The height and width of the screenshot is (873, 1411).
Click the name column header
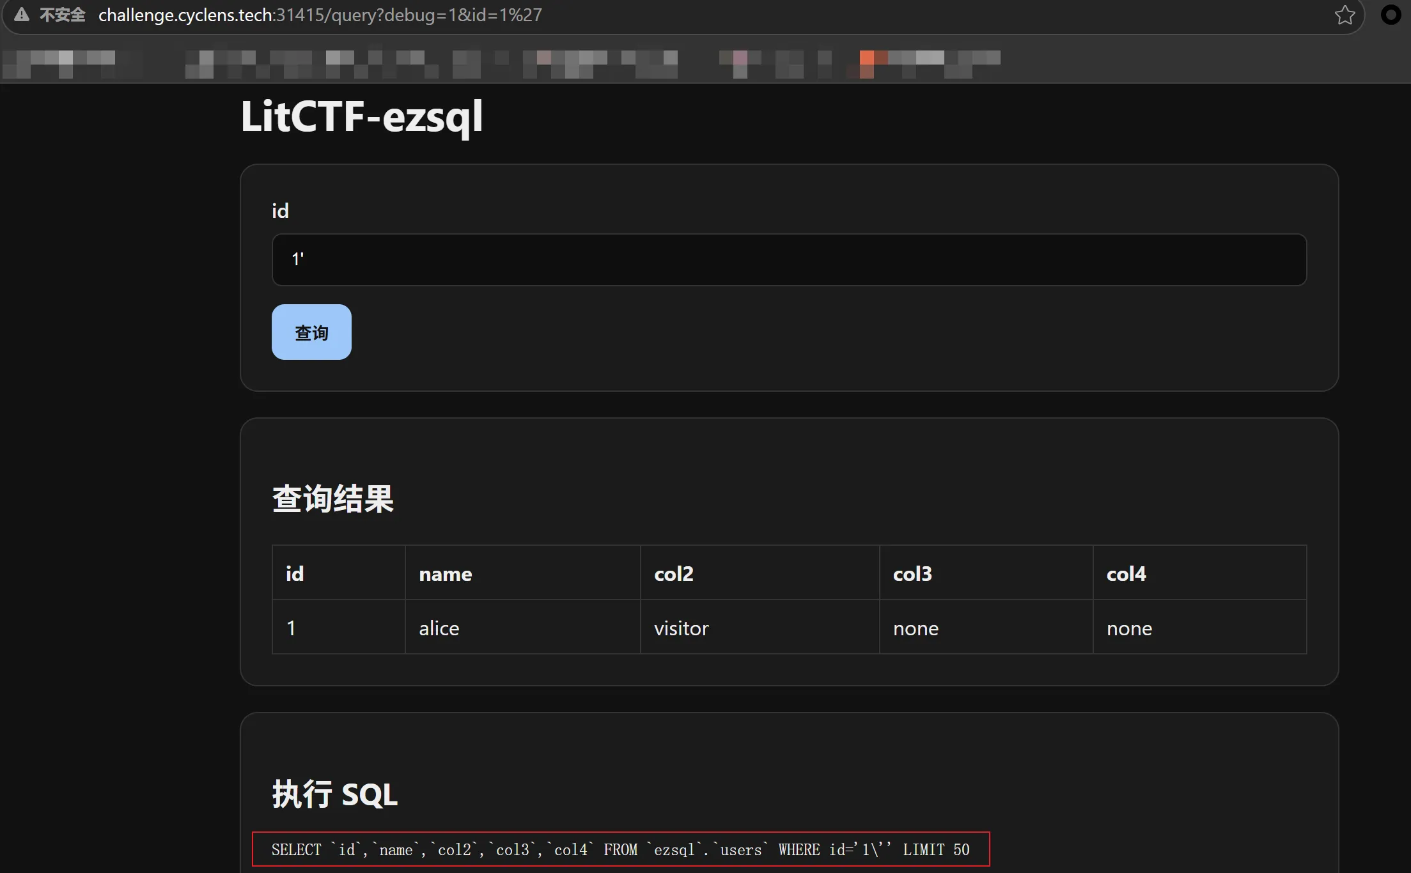coord(523,573)
